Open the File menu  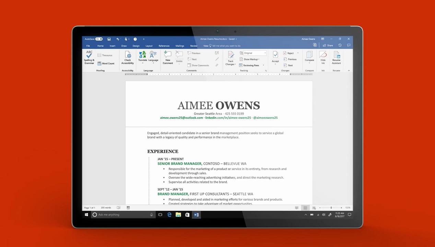[x=88, y=46]
